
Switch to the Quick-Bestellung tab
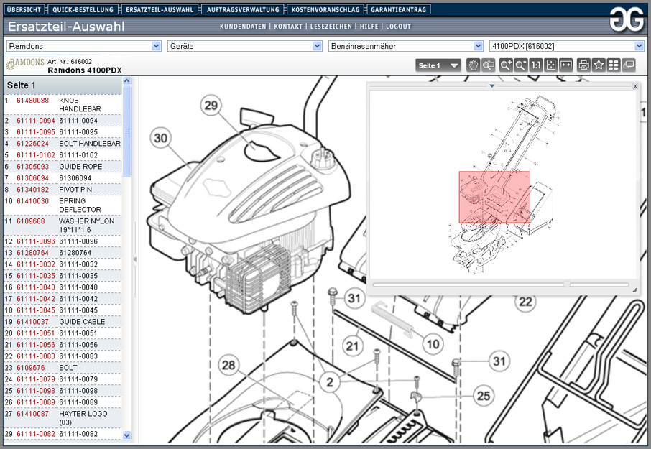pos(83,9)
